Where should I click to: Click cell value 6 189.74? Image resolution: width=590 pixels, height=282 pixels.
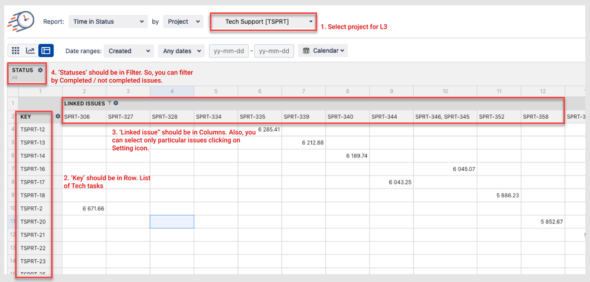[357, 156]
